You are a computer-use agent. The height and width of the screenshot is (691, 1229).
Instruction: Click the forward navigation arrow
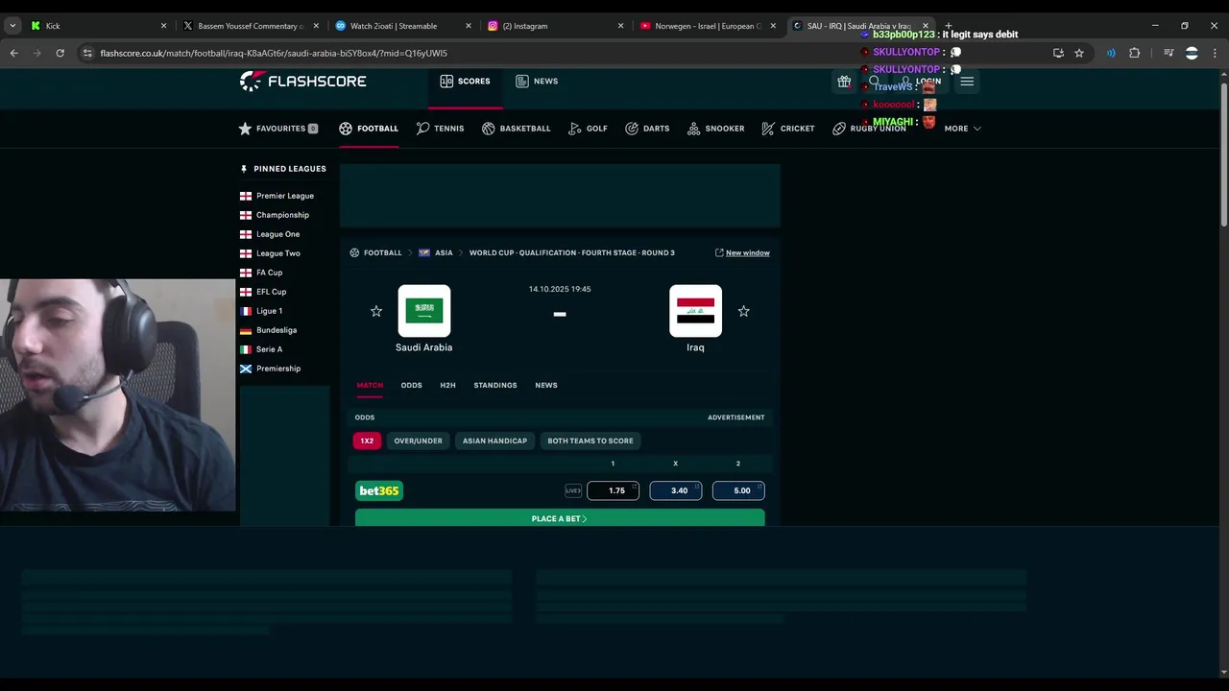coord(36,53)
